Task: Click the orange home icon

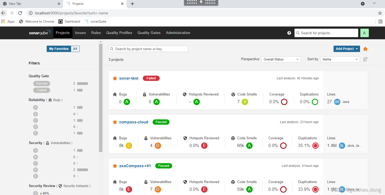Action: [365, 49]
